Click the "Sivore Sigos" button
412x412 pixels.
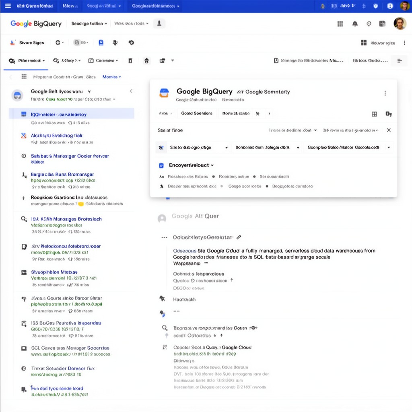(x=27, y=43)
